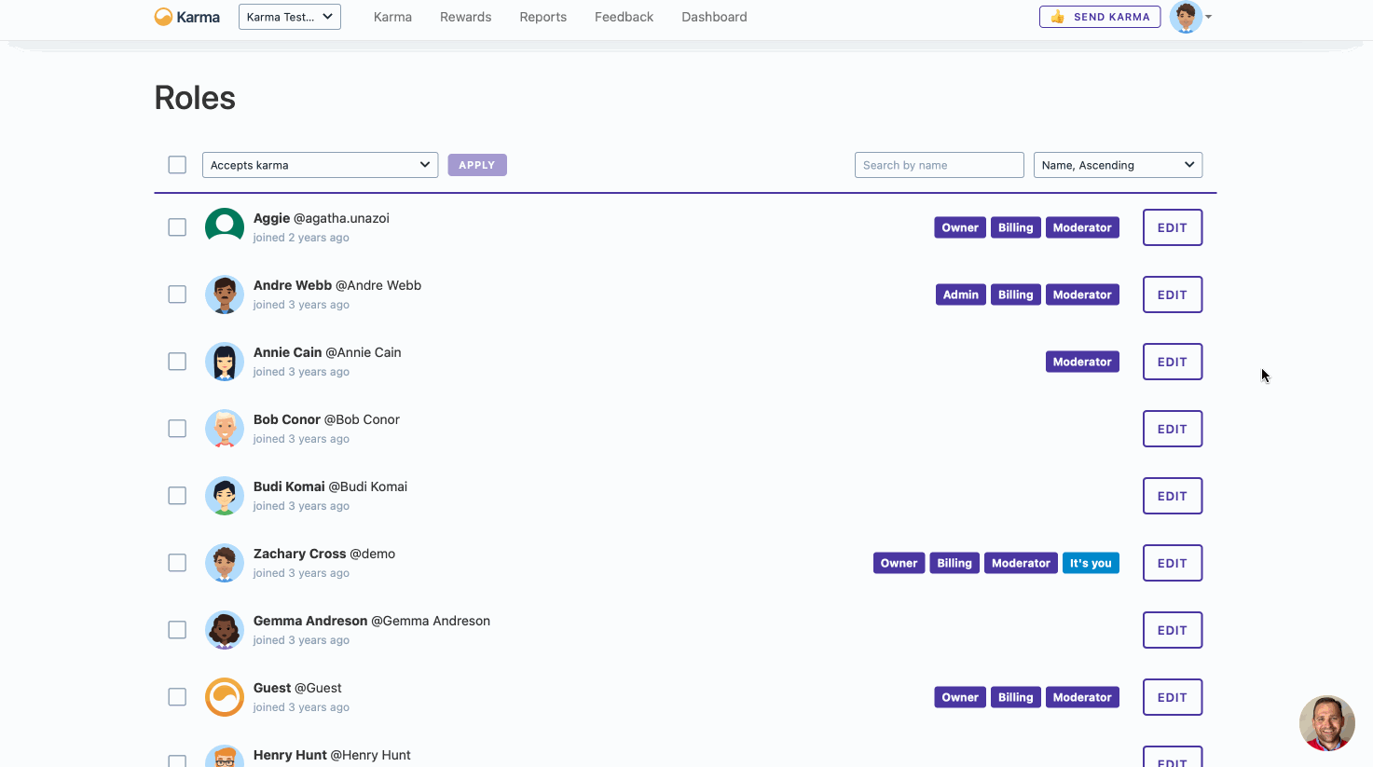
Task: Edit roles for Andre Webb
Action: [1173, 294]
